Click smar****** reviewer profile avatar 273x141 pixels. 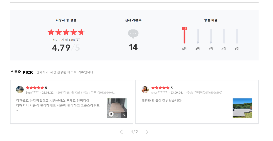click(145, 89)
